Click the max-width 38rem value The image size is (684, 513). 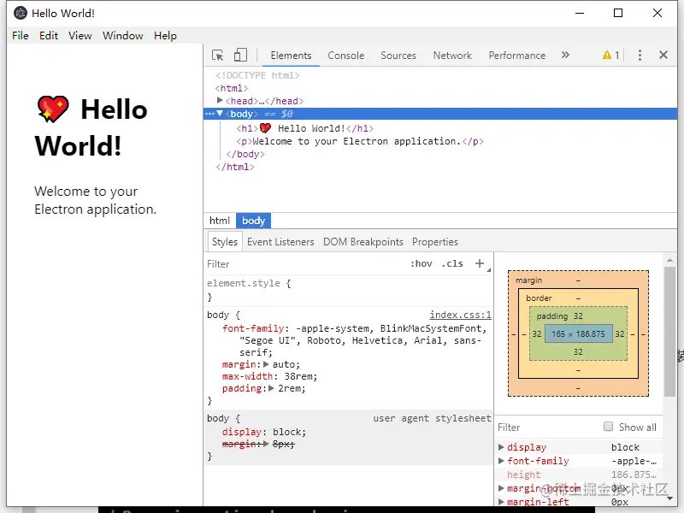click(298, 376)
